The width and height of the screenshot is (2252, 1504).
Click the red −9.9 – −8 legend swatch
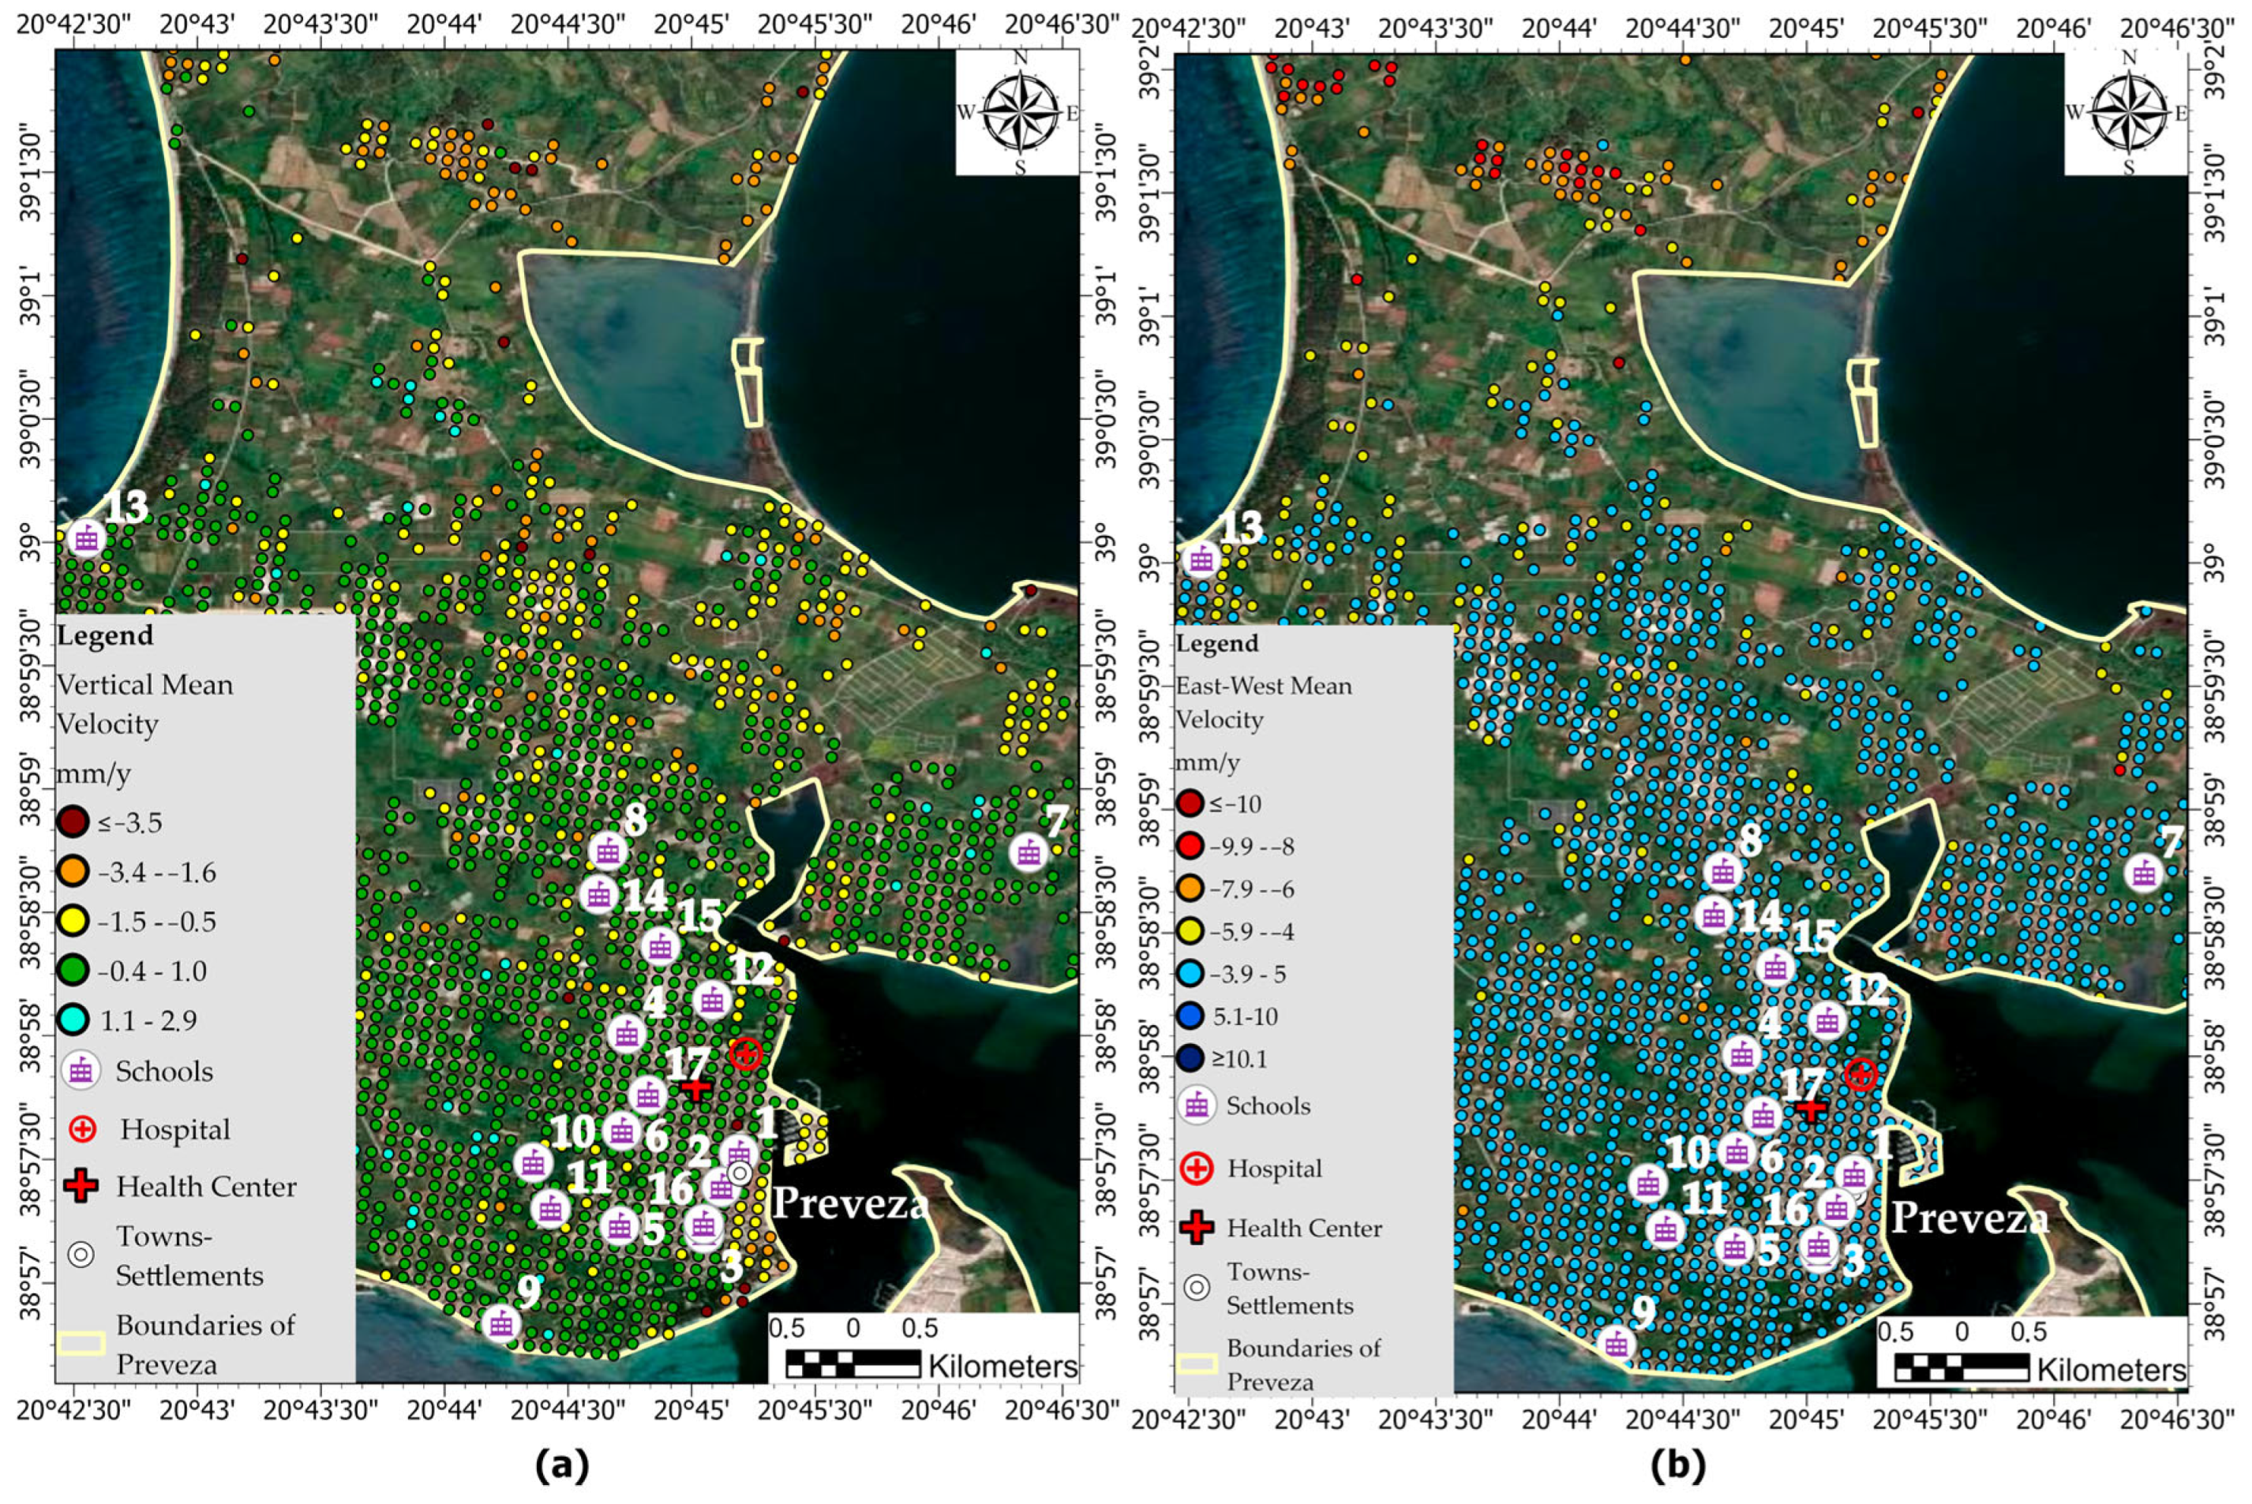click(x=1191, y=846)
